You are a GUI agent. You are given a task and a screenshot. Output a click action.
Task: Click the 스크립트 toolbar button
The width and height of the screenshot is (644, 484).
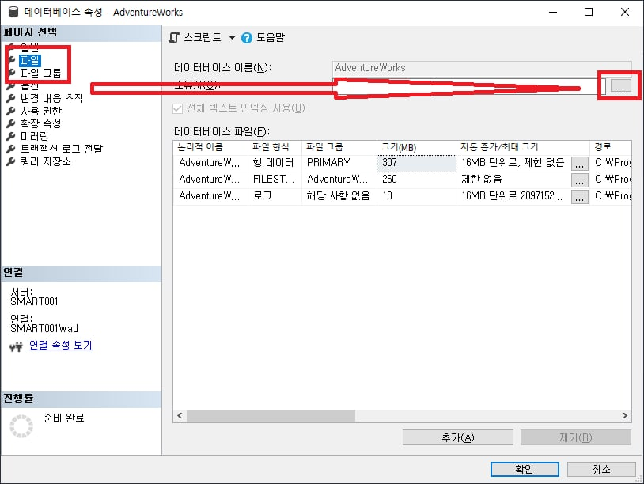tap(195, 38)
